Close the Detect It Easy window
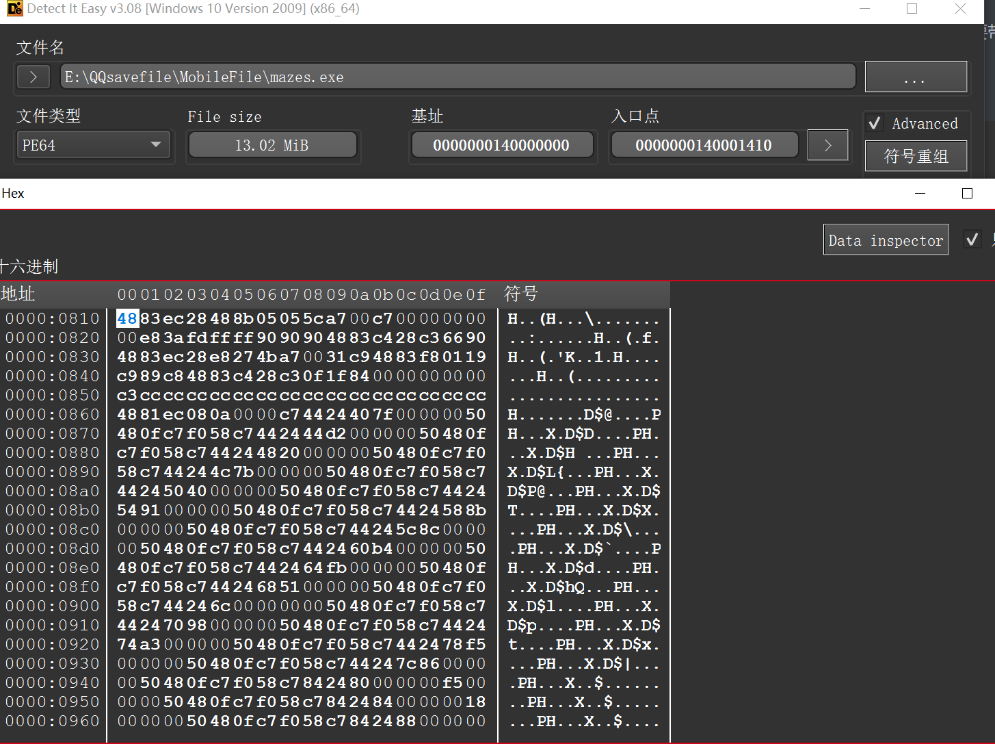 960,9
